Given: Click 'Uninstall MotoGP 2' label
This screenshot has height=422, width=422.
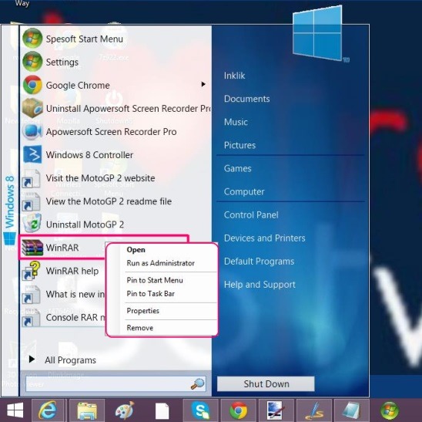Looking at the screenshot, I should coord(85,225).
